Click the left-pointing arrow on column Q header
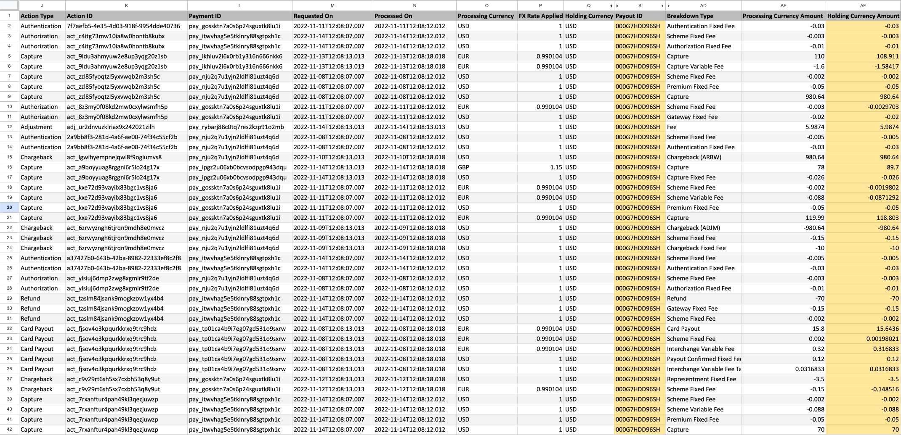Image resolution: width=901 pixels, height=435 pixels. coord(611,5)
